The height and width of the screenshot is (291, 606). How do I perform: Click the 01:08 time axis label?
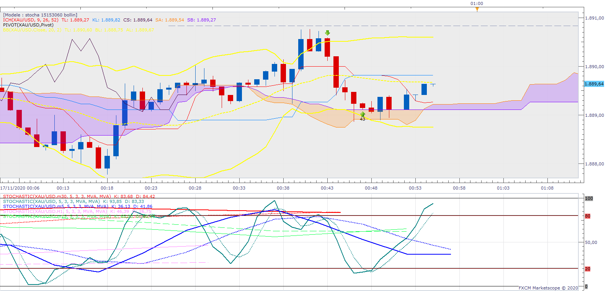pyautogui.click(x=547, y=188)
